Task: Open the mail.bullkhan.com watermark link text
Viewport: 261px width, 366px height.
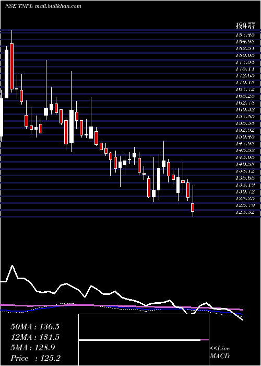Action: (x=58, y=6)
